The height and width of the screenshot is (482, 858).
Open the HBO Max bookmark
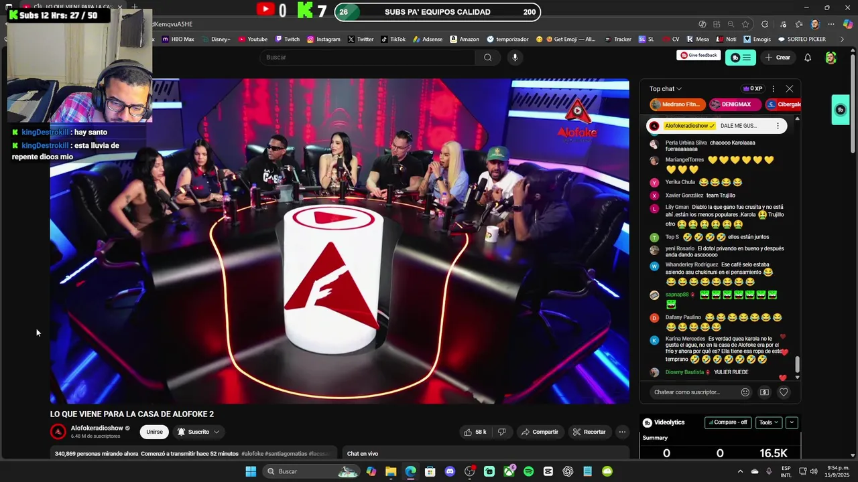(x=178, y=39)
